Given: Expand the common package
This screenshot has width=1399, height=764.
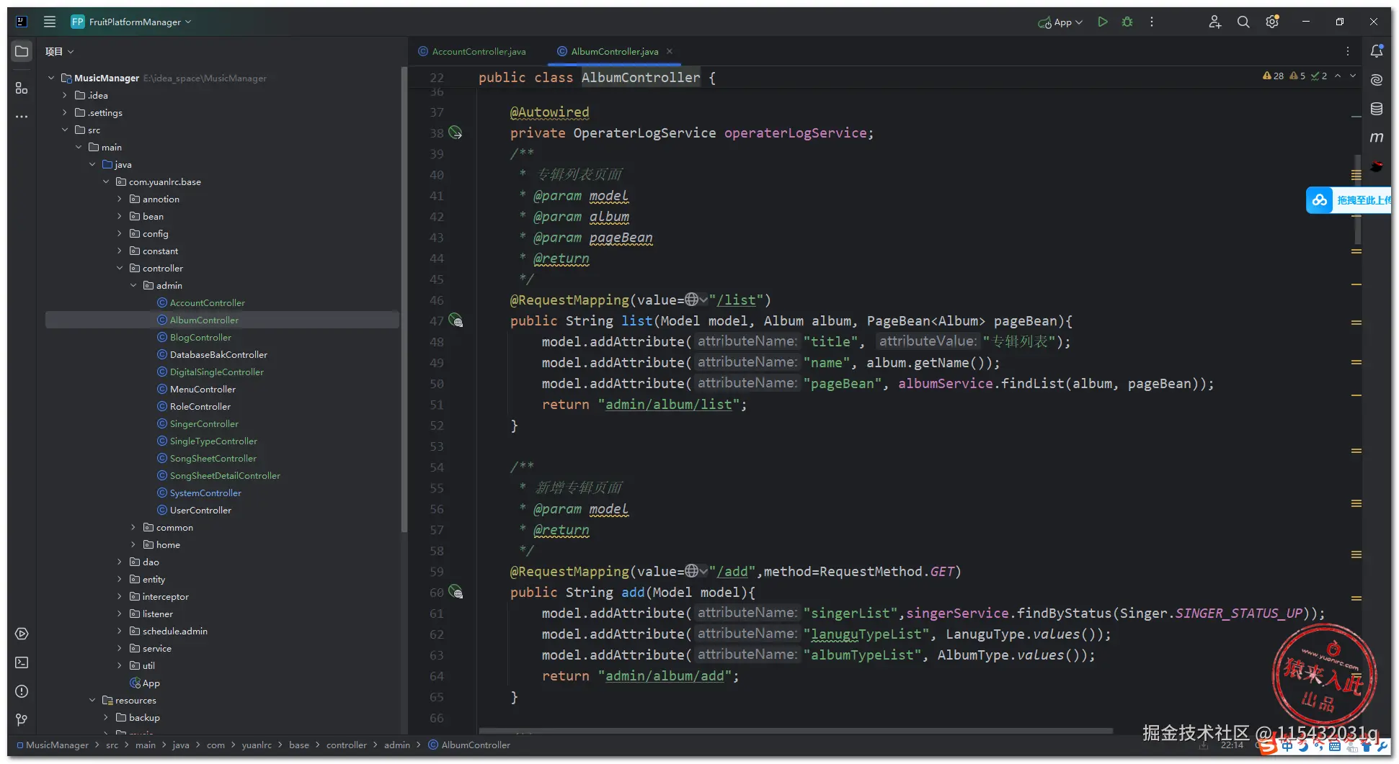Looking at the screenshot, I should tap(133, 527).
